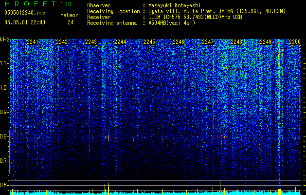Click the Receiver field label
306x195 pixels.
click(x=99, y=17)
